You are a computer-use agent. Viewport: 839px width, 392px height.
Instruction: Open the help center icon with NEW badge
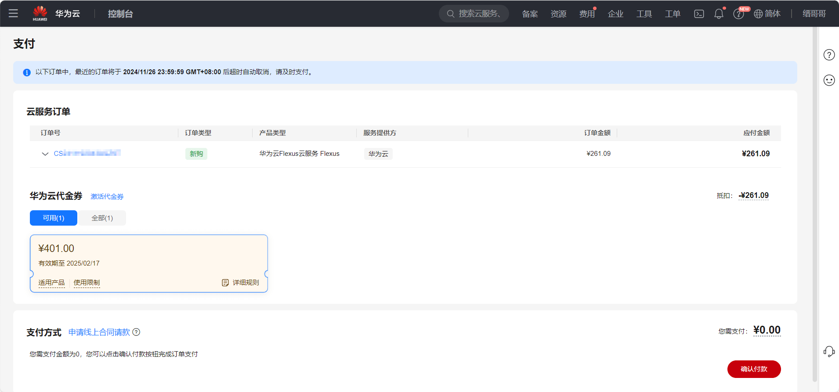click(x=738, y=14)
